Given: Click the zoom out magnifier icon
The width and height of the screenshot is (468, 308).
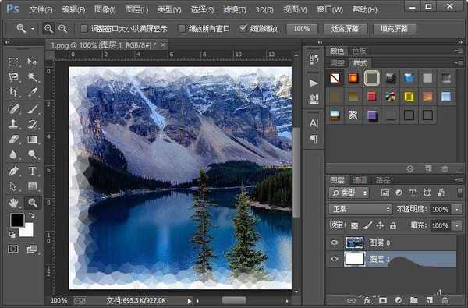Looking at the screenshot, I should 62,29.
